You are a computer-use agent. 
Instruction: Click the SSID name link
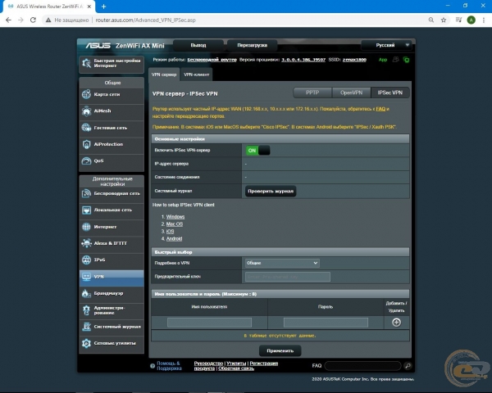point(354,60)
